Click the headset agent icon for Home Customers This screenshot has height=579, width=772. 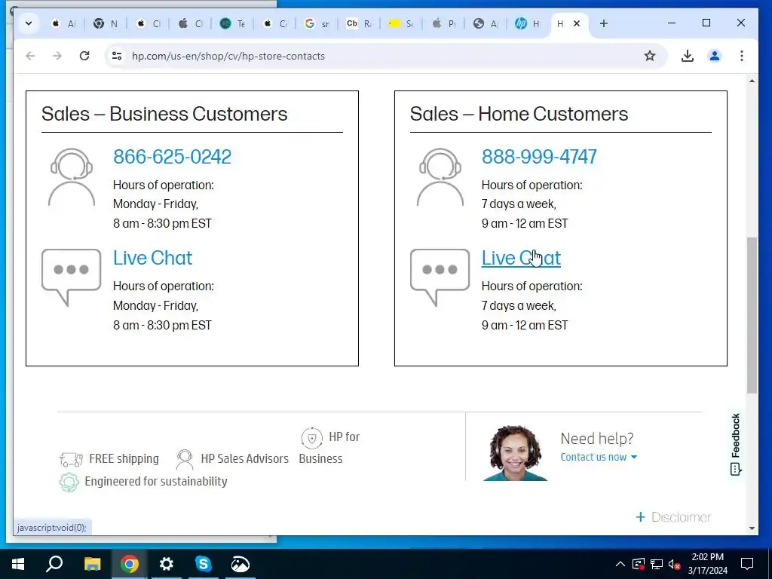tap(440, 177)
